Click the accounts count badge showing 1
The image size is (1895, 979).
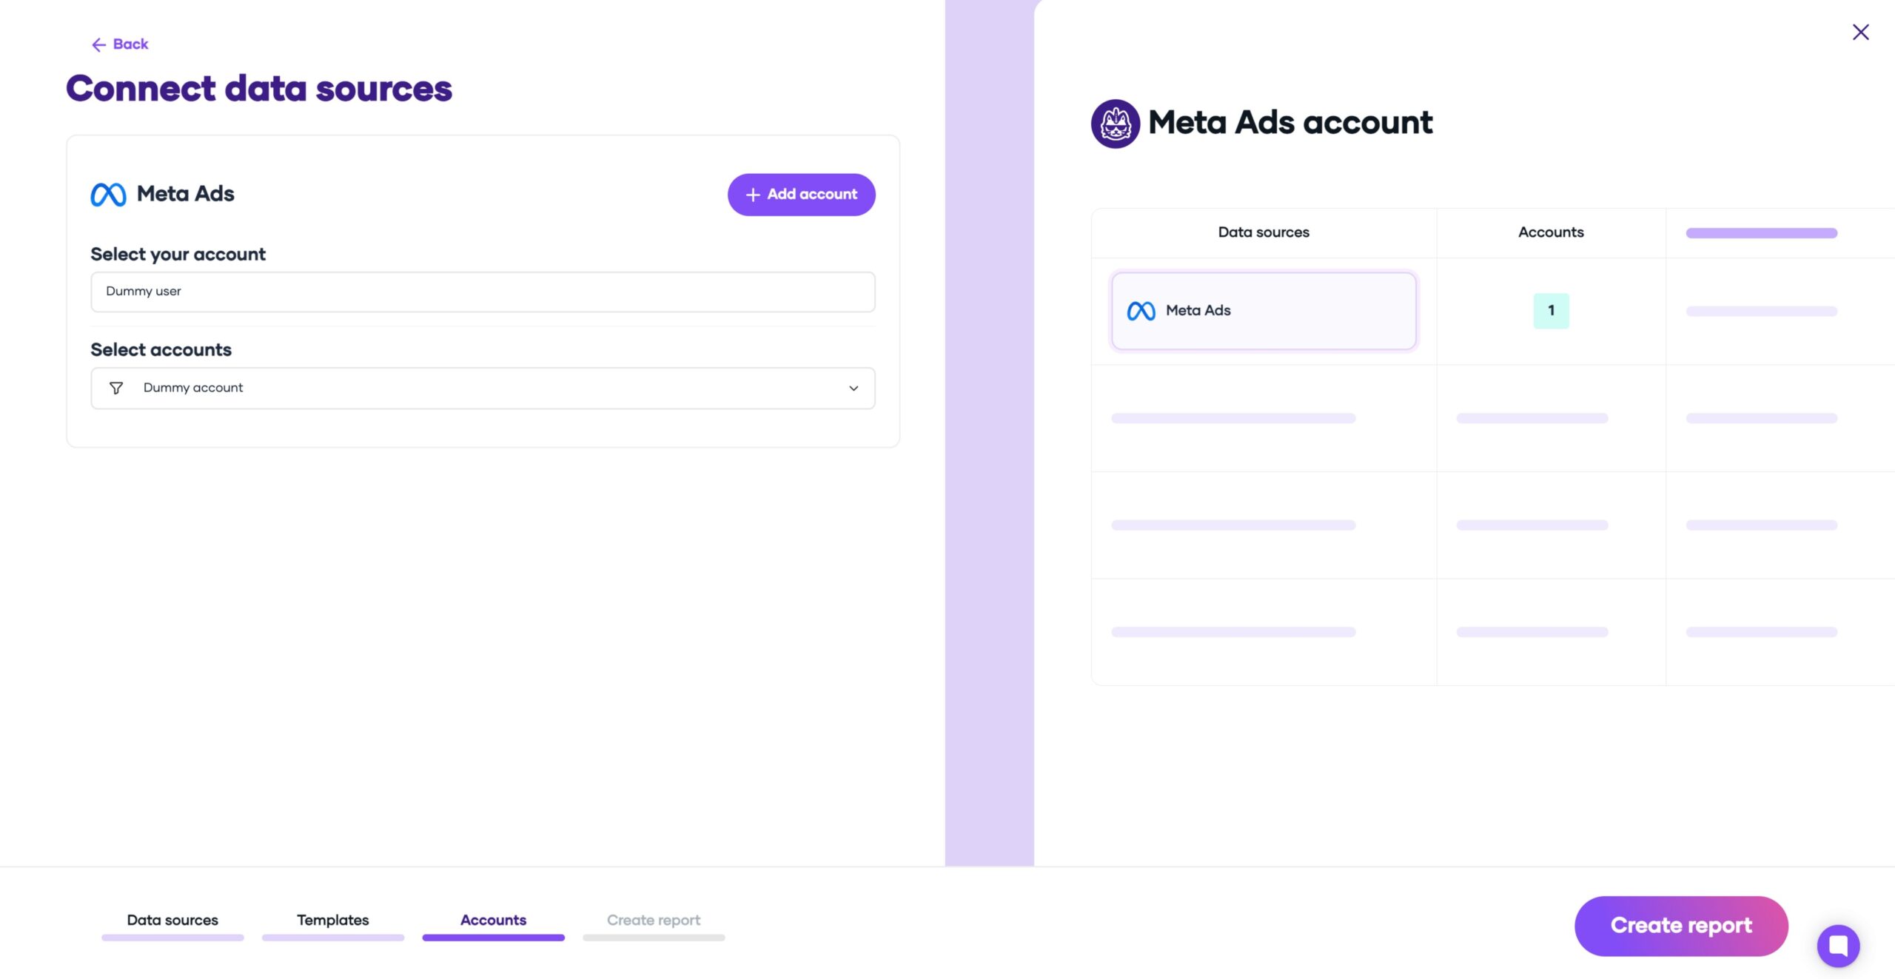pyautogui.click(x=1551, y=311)
